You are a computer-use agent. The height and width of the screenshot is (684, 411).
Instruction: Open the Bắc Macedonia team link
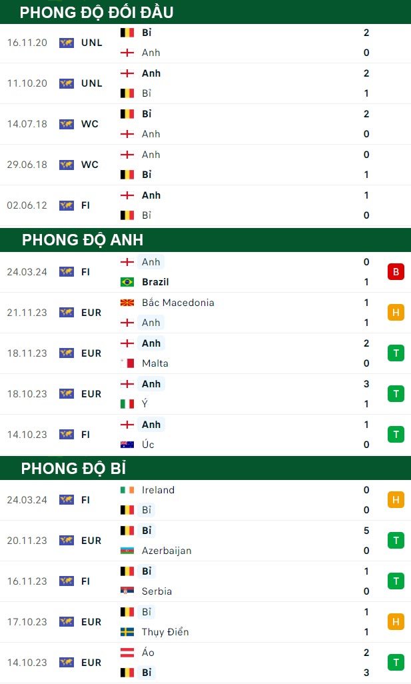coord(178,303)
